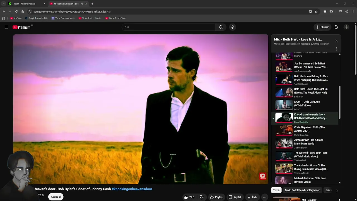Play 'I'll Take Care of You' playlist item
The image size is (357, 201).
[305, 67]
